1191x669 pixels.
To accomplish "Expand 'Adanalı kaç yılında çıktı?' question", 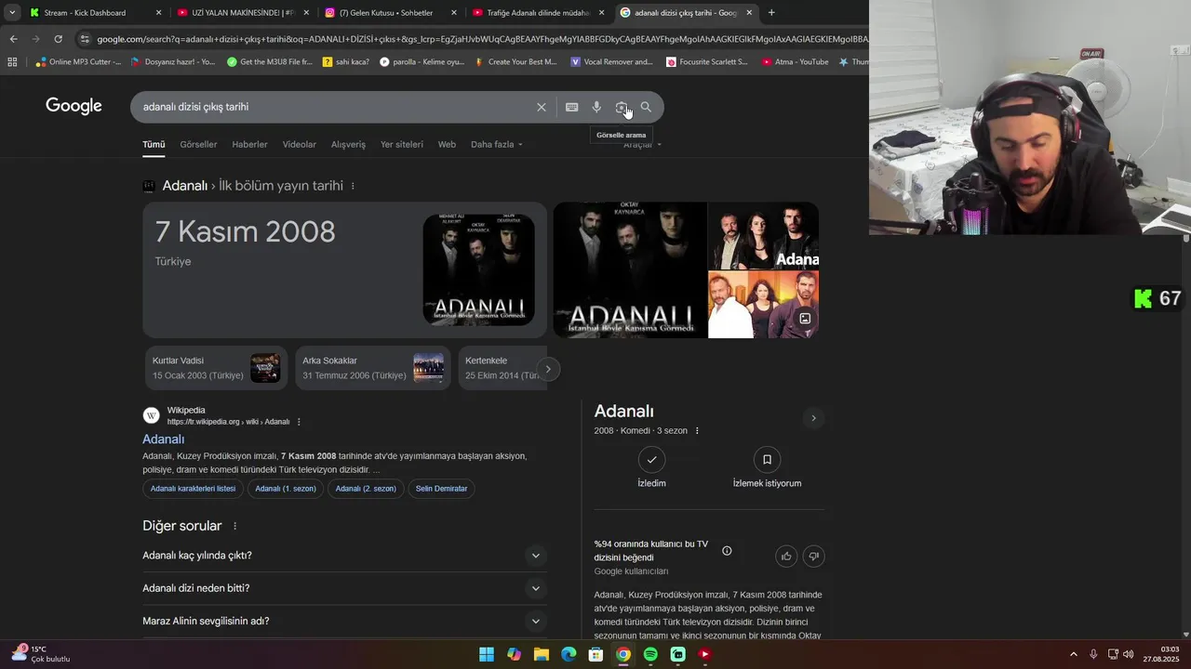I will (344, 556).
